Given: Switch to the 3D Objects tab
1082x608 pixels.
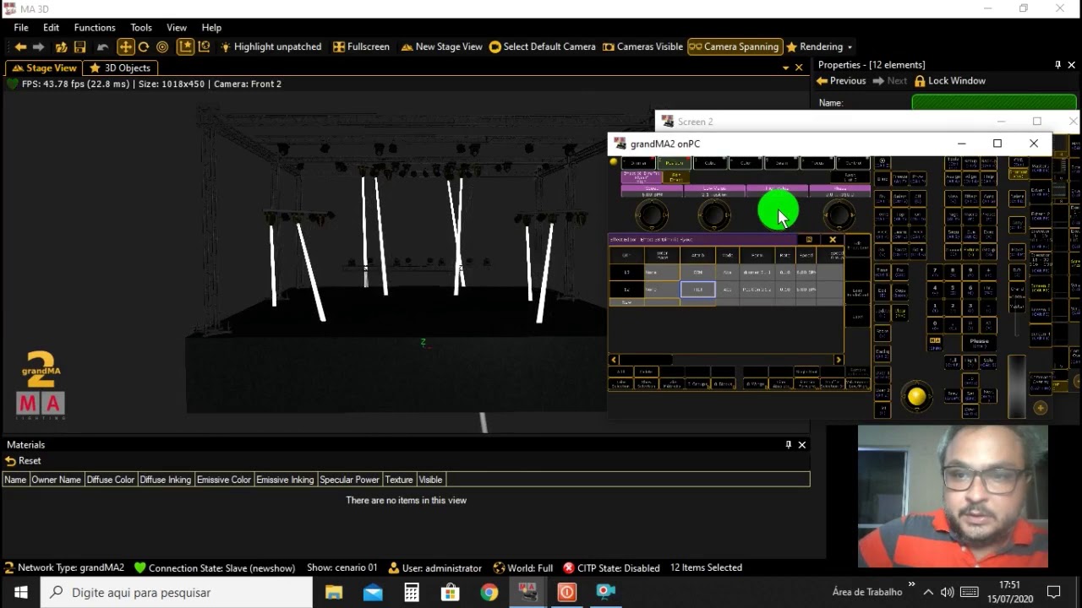Looking at the screenshot, I should coord(120,68).
